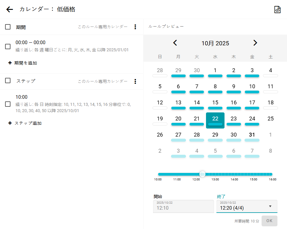Check the 期間 header checkbox
287x229 pixels.
coord(8,27)
